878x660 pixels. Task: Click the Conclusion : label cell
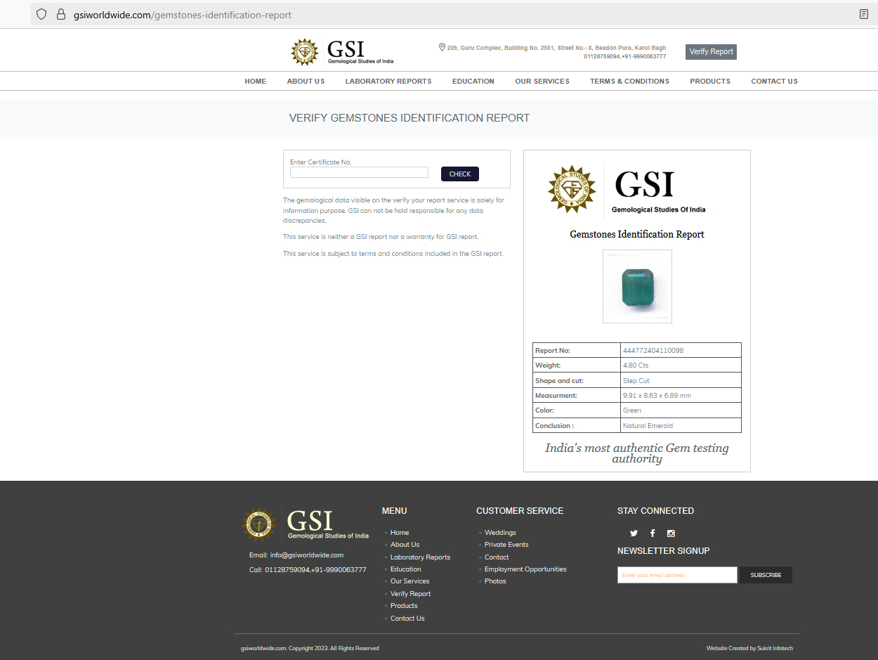point(576,425)
